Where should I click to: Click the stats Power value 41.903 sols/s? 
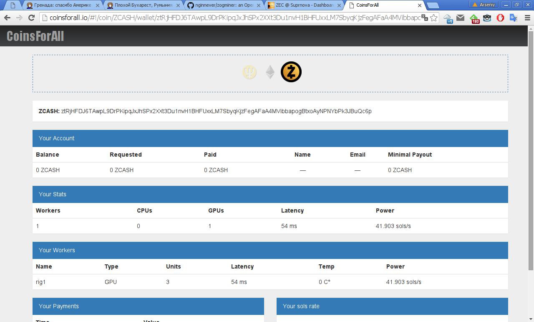(393, 226)
